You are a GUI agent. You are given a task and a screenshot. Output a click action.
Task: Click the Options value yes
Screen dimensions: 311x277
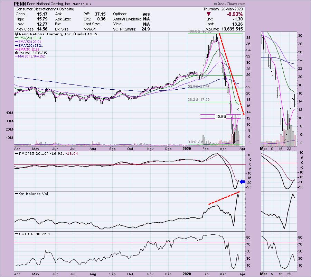[146, 14]
